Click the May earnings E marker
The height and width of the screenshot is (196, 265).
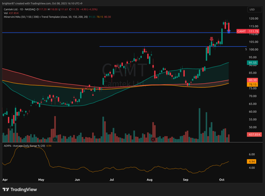(55, 140)
